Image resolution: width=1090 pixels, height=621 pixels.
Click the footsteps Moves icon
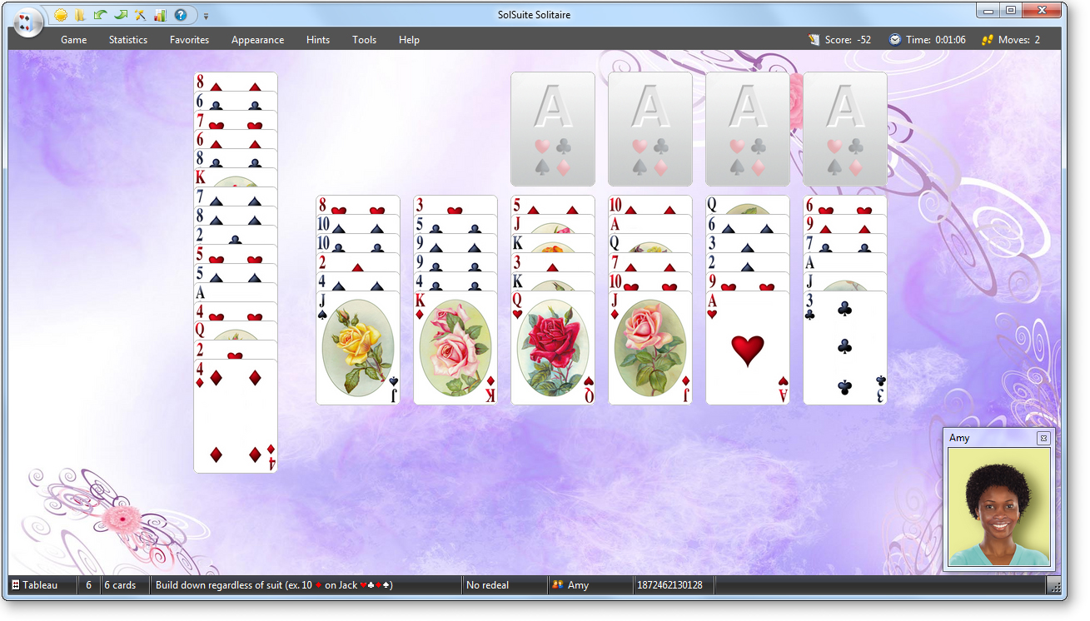pos(988,39)
